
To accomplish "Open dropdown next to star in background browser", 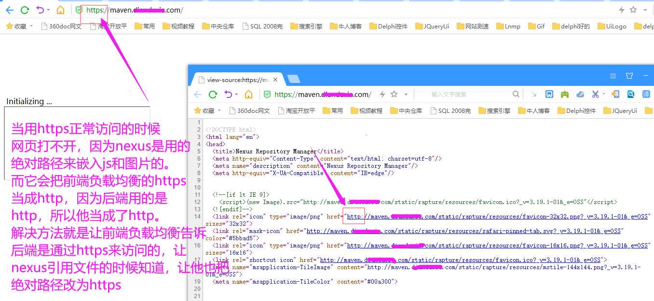I will coord(645,10).
